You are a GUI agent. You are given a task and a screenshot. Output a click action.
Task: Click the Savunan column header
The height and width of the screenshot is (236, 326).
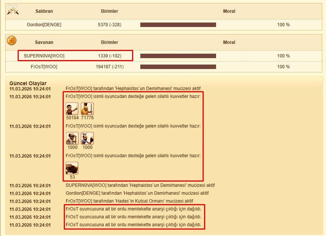point(44,42)
